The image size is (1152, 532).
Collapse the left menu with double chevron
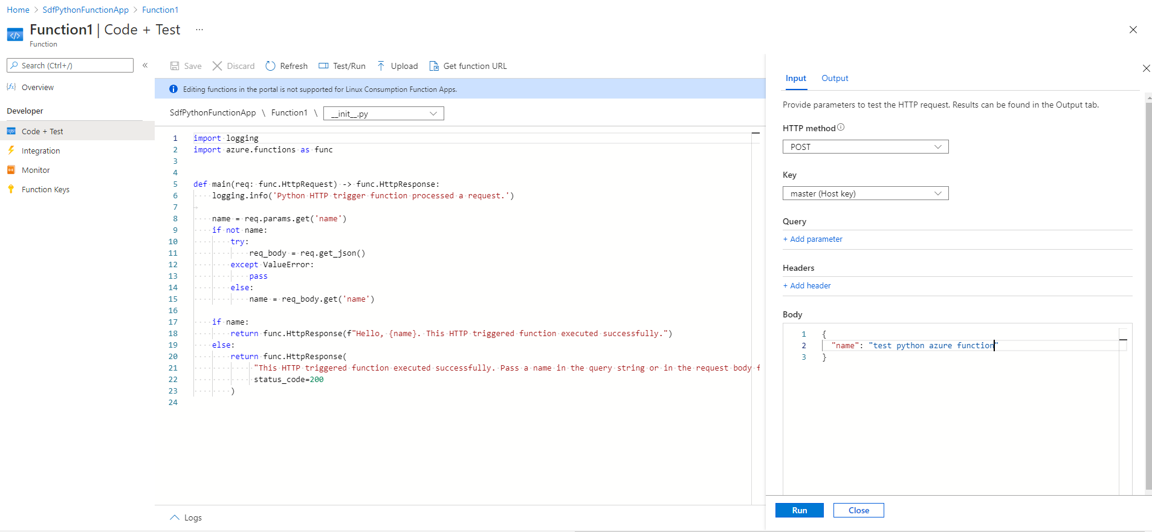pos(145,65)
